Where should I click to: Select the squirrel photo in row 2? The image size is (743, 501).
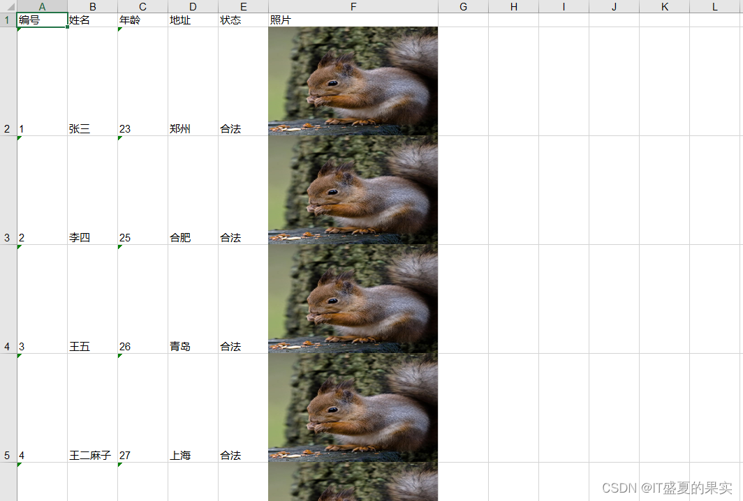point(353,82)
